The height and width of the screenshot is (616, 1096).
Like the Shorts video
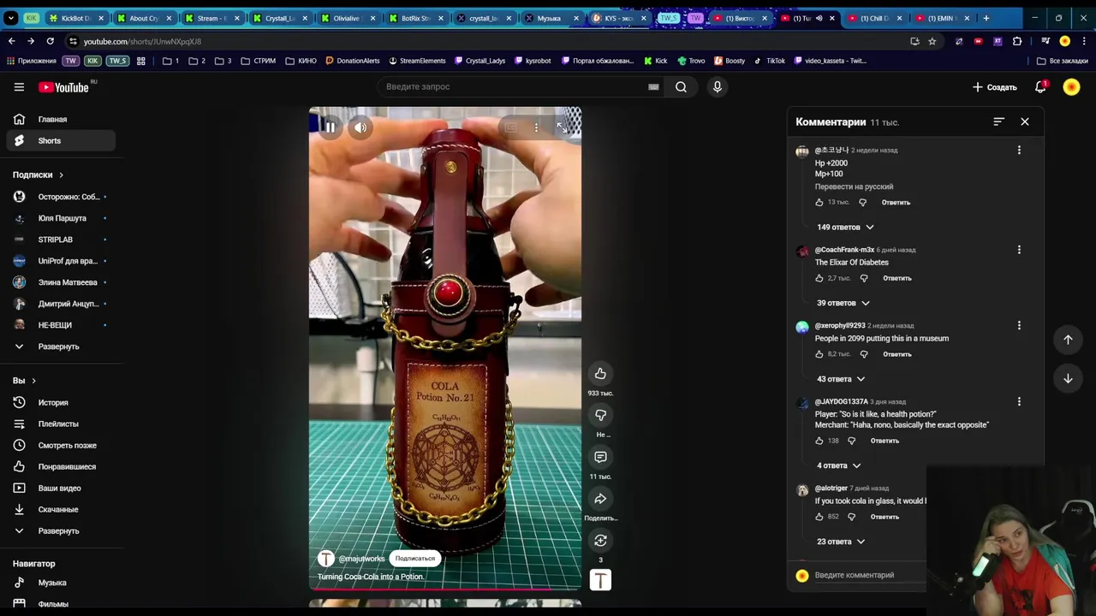tap(600, 373)
